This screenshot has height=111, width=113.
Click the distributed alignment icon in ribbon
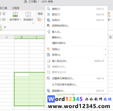(4, 19)
